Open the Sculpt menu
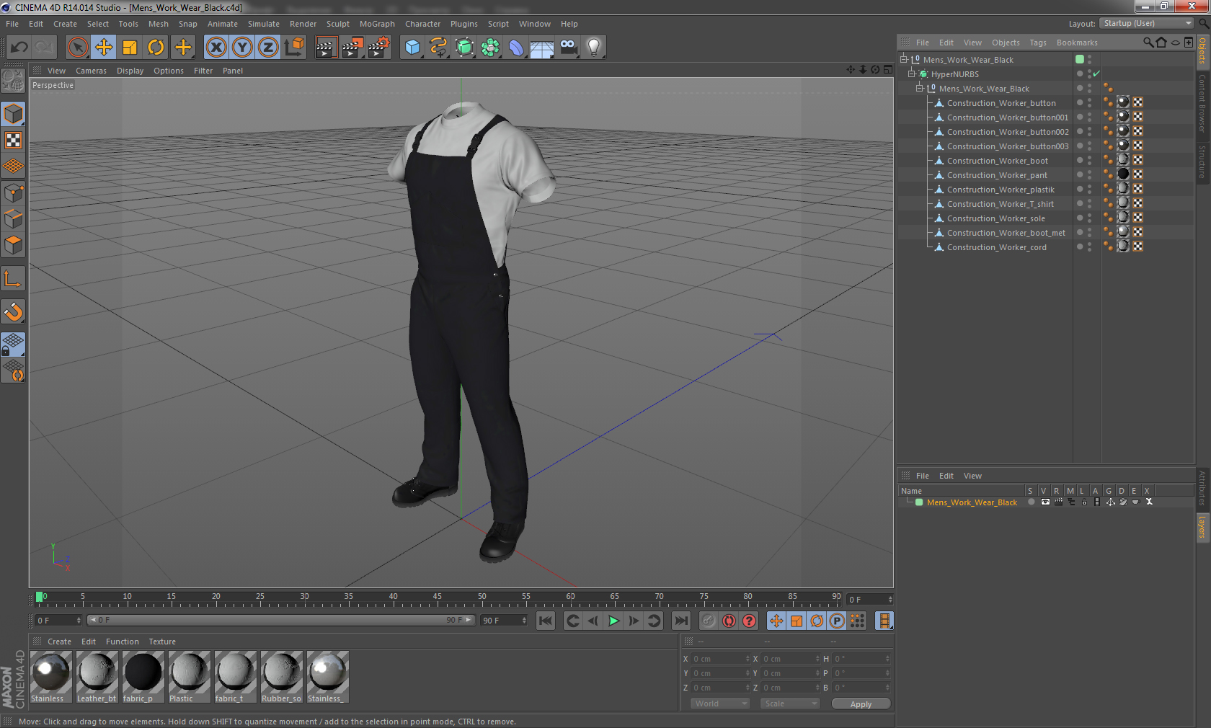Screen dimensions: 1211x728 point(337,24)
